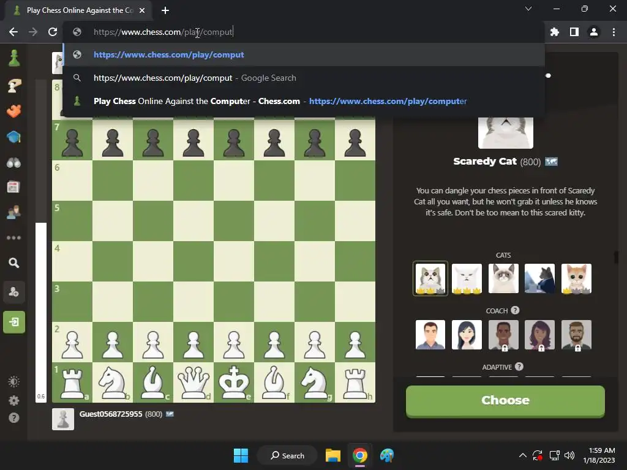Open the Watch binoculars icon
The height and width of the screenshot is (470, 627).
tap(14, 163)
